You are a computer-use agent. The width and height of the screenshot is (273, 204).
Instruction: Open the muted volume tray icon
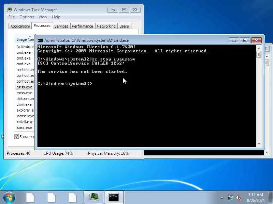pyautogui.click(x=239, y=198)
